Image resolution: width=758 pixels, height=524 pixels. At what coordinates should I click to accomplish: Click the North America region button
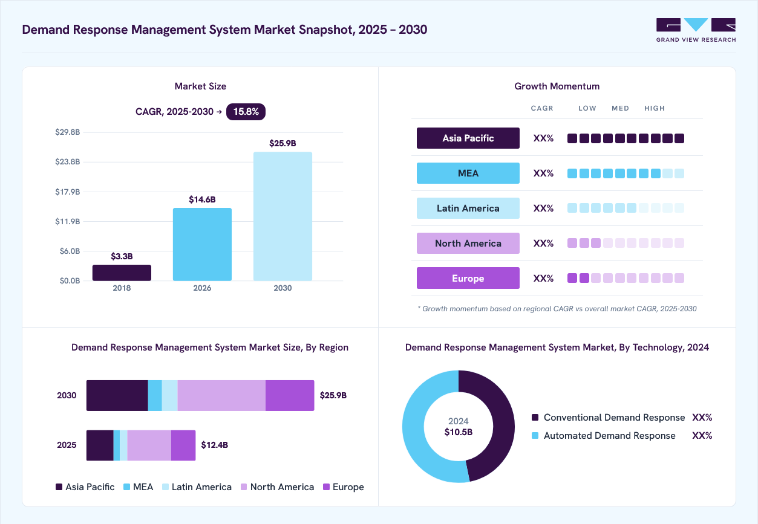(468, 244)
